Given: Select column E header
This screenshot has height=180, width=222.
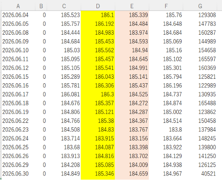Looking at the screenshot, I should click(132, 6).
